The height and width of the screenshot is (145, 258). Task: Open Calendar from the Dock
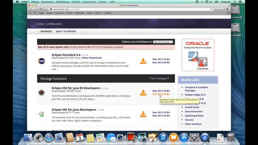tap(80, 137)
